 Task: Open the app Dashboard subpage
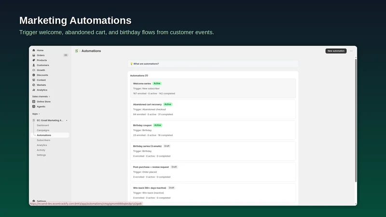coord(43,125)
